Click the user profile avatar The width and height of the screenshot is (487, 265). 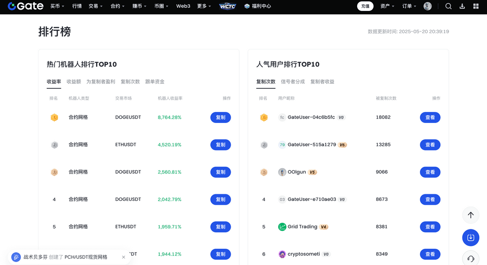pos(428,6)
